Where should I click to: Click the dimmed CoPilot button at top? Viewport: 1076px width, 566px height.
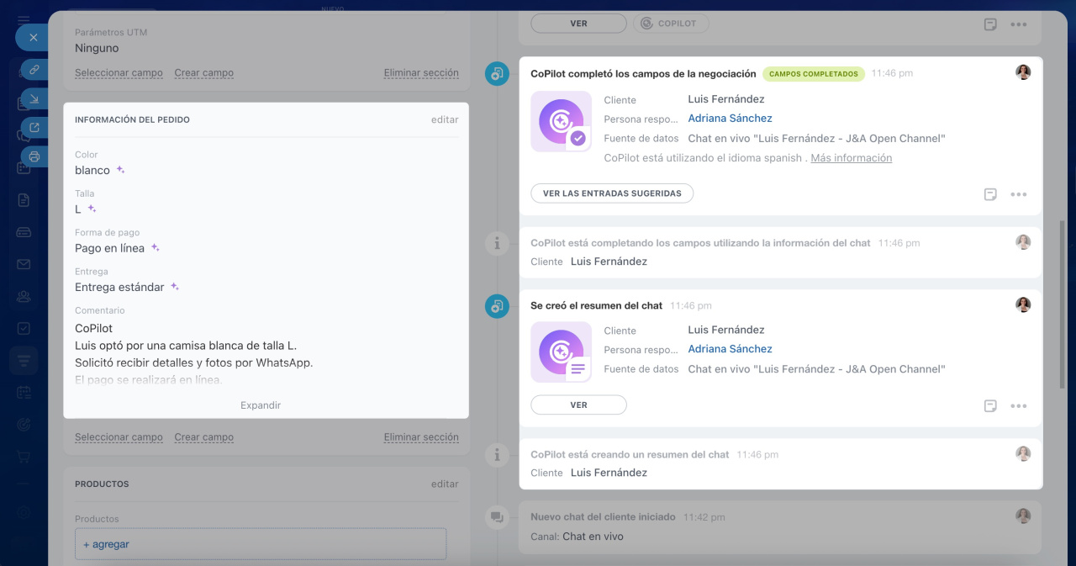tap(670, 24)
